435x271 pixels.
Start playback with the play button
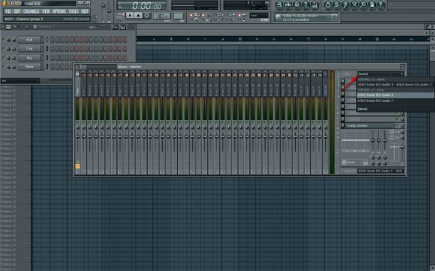click(x=130, y=16)
